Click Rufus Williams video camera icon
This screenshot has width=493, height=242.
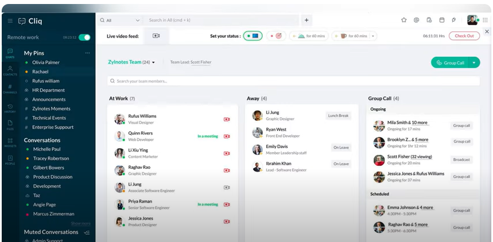[227, 120]
